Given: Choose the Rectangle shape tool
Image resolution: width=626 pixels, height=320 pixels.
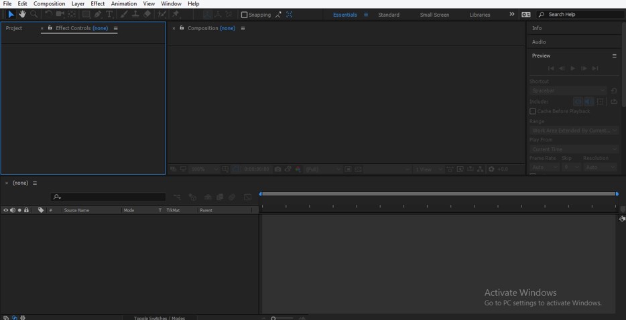Looking at the screenshot, I should [86, 14].
